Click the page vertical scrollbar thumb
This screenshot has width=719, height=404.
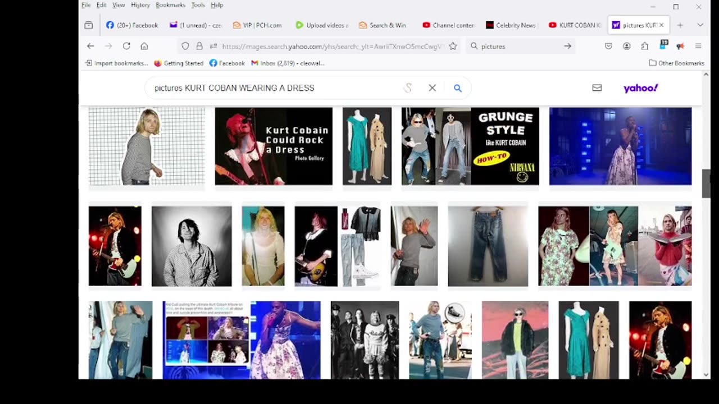[706, 183]
